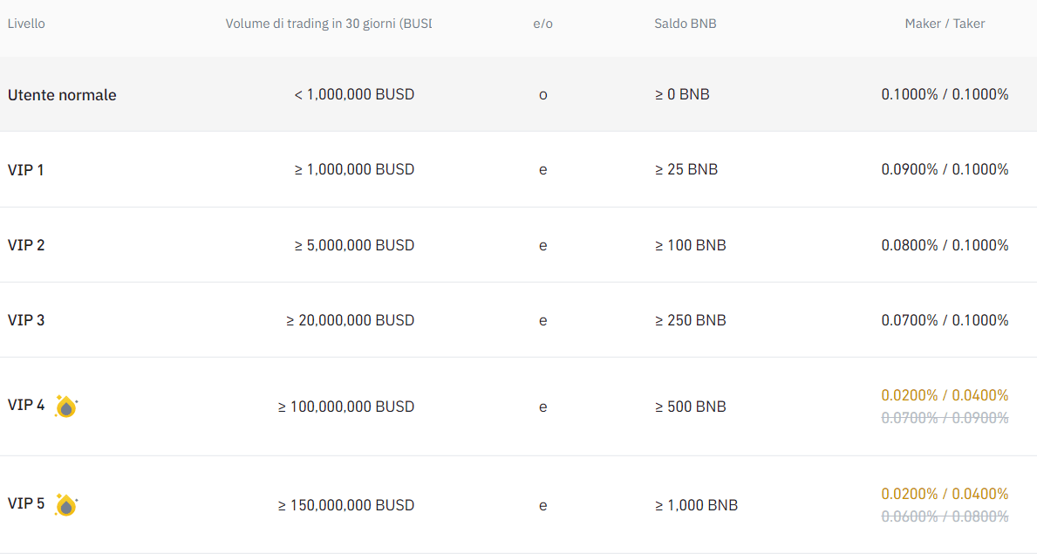The height and width of the screenshot is (554, 1037).
Task: Click the Livello column header
Action: click(x=26, y=24)
